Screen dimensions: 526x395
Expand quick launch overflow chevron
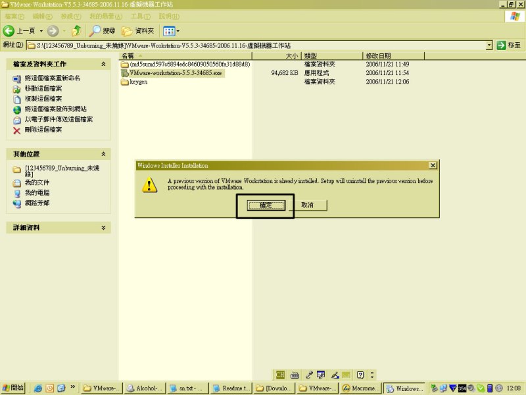point(72,387)
